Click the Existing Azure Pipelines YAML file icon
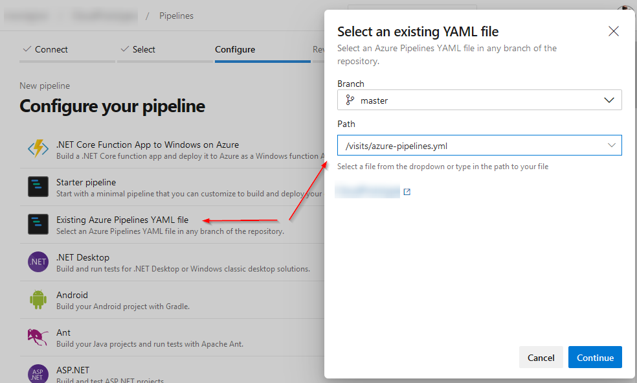This screenshot has height=383, width=637. pos(38,224)
